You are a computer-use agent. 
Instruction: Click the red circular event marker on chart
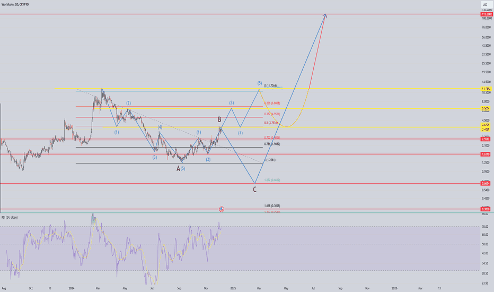point(222,209)
